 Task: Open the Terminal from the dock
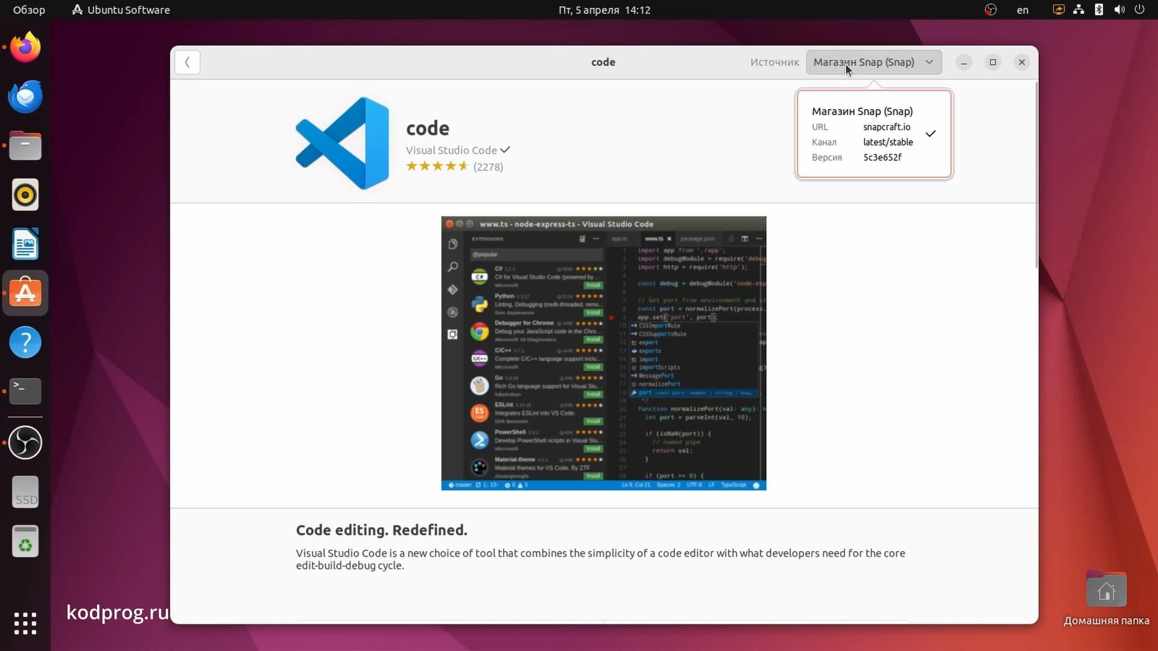coord(25,391)
